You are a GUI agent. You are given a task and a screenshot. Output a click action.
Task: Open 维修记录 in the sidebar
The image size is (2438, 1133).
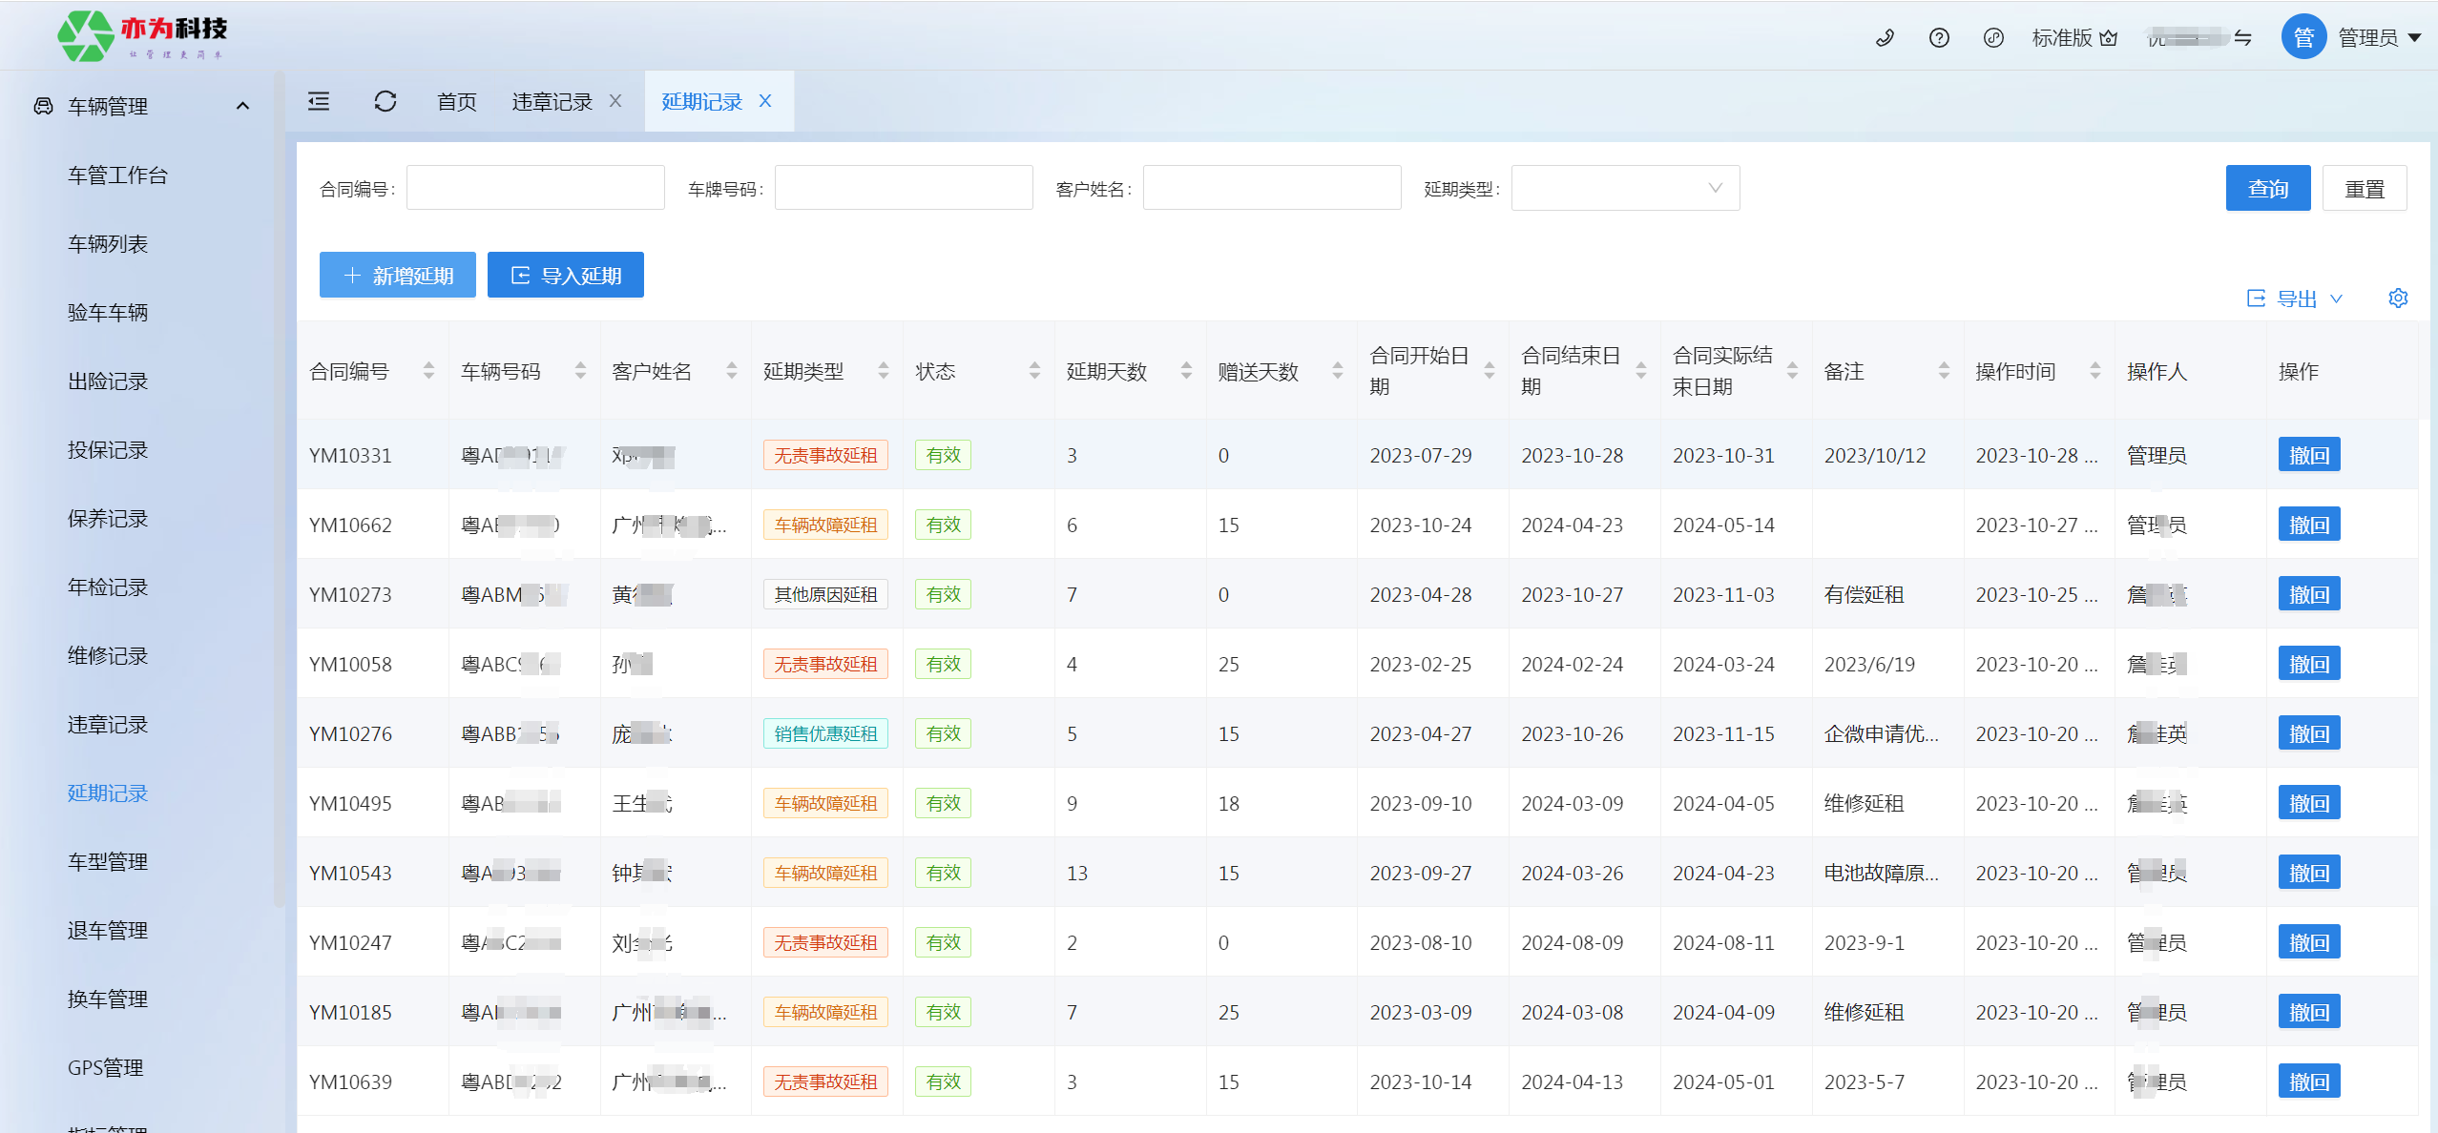pos(108,656)
